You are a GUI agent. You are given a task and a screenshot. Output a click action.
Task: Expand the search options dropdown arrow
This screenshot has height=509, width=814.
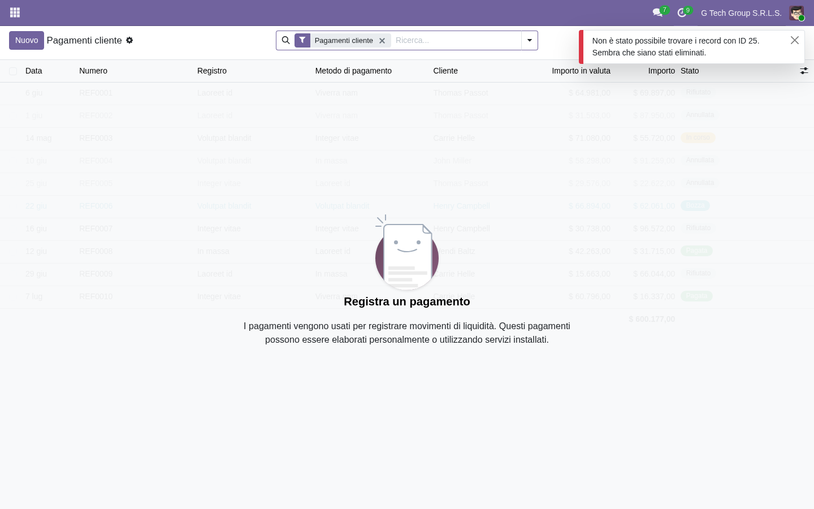pyautogui.click(x=530, y=40)
